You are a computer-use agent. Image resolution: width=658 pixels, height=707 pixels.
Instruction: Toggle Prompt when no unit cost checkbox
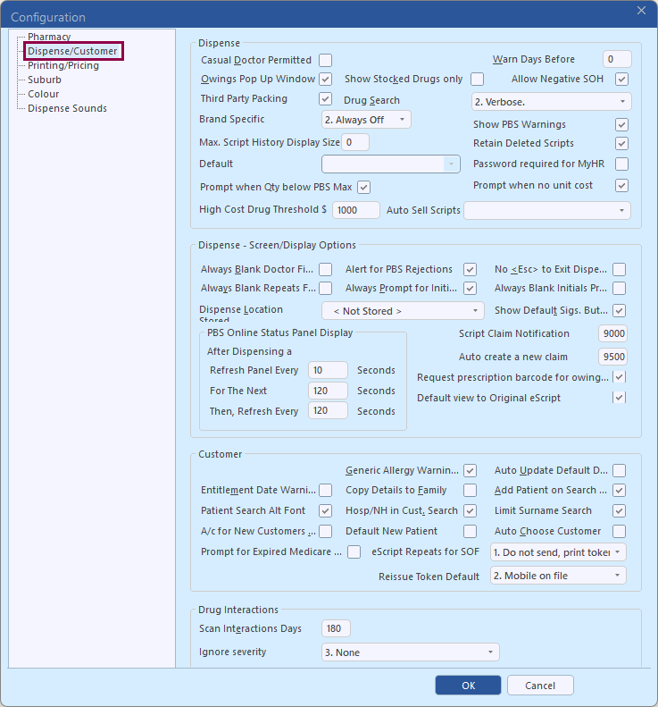click(x=622, y=185)
